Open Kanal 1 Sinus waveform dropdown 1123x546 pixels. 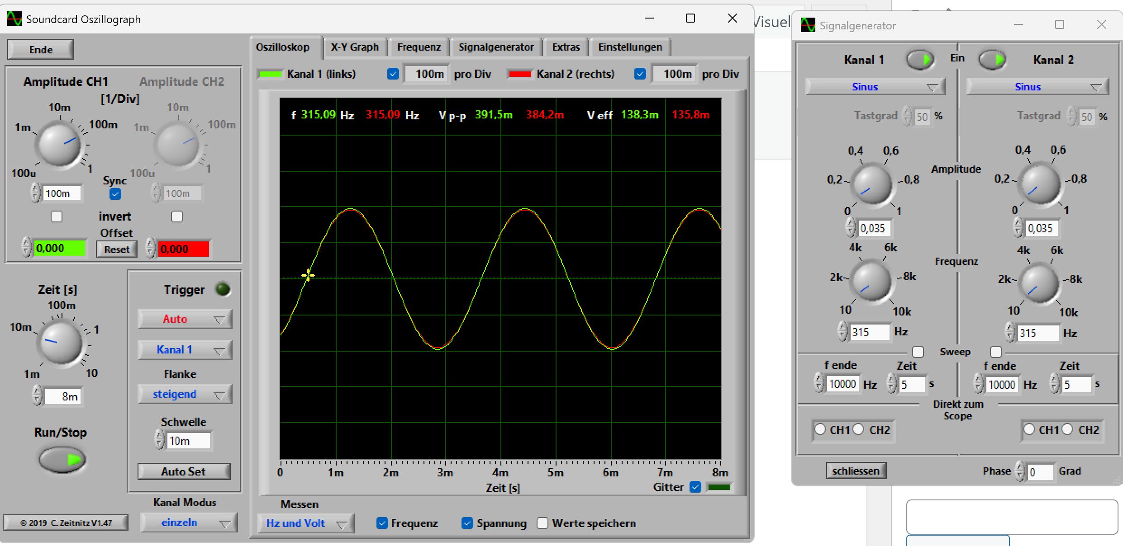pyautogui.click(x=875, y=87)
